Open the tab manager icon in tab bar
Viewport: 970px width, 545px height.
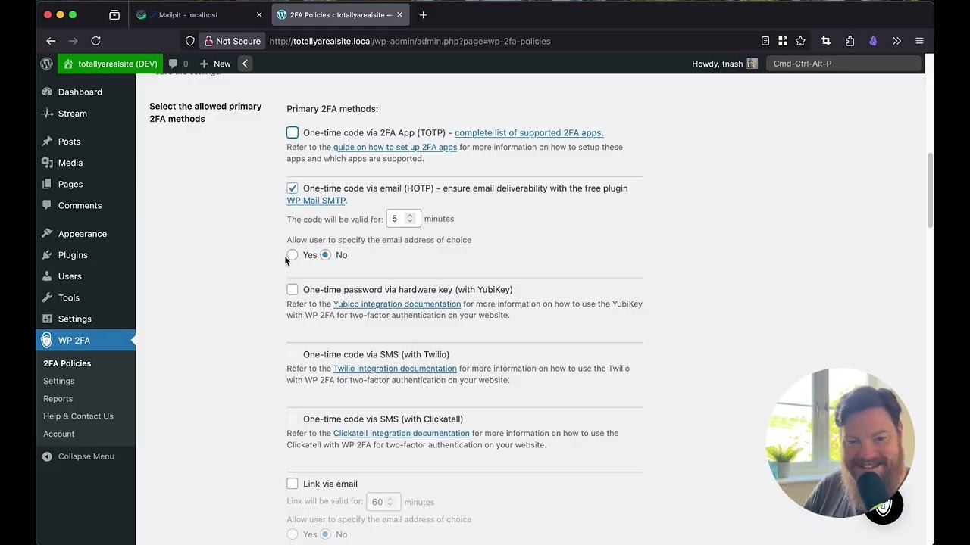tap(114, 15)
